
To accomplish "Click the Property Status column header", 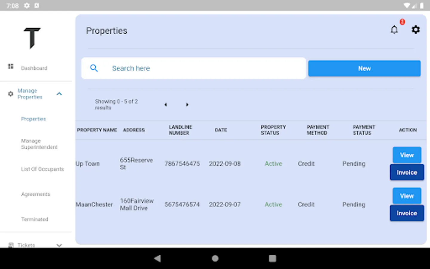I will pyautogui.click(x=273, y=130).
